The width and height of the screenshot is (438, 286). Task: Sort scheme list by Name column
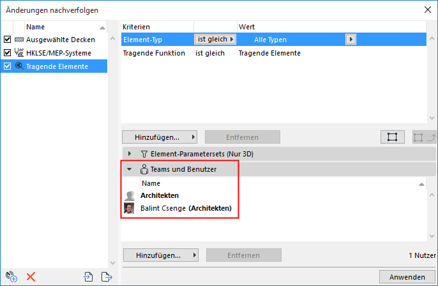coord(66,27)
